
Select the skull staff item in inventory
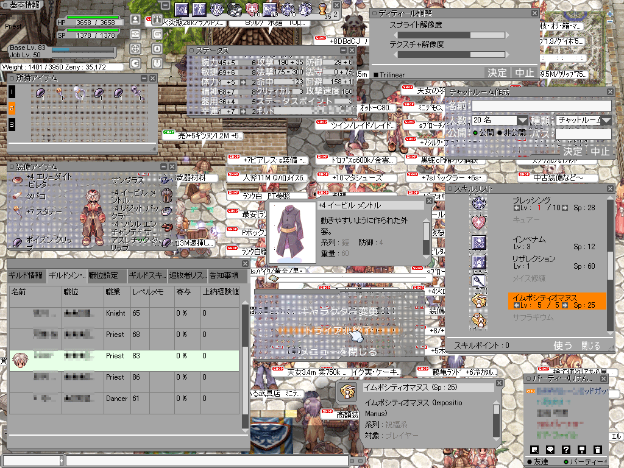tap(138, 93)
